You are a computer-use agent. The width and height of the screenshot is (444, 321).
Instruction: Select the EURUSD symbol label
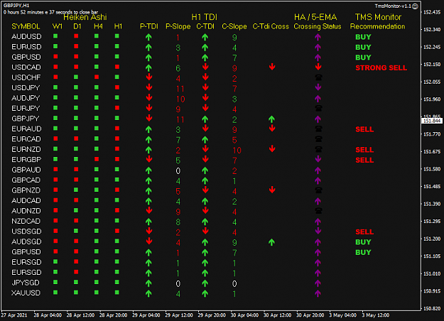pos(26,47)
